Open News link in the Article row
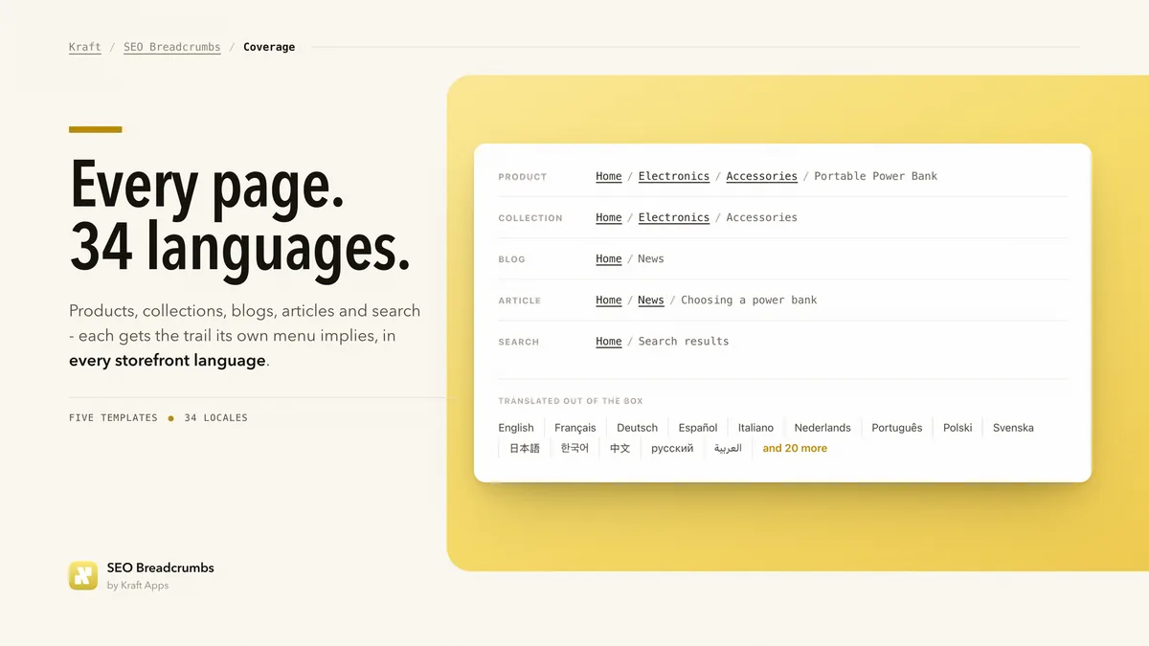This screenshot has height=646, width=1149. [x=651, y=300]
